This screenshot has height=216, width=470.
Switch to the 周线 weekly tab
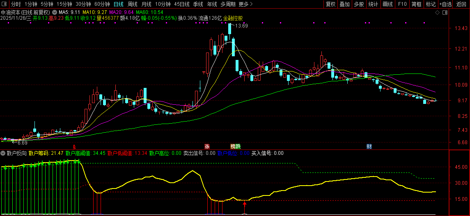132,5
